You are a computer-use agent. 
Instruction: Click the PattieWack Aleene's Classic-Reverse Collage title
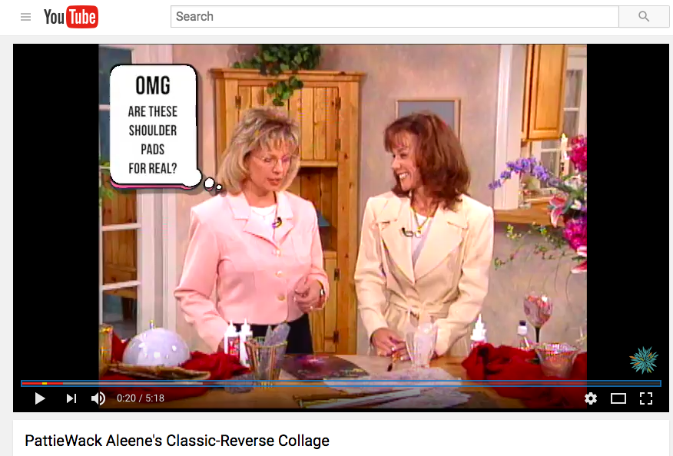(x=177, y=441)
